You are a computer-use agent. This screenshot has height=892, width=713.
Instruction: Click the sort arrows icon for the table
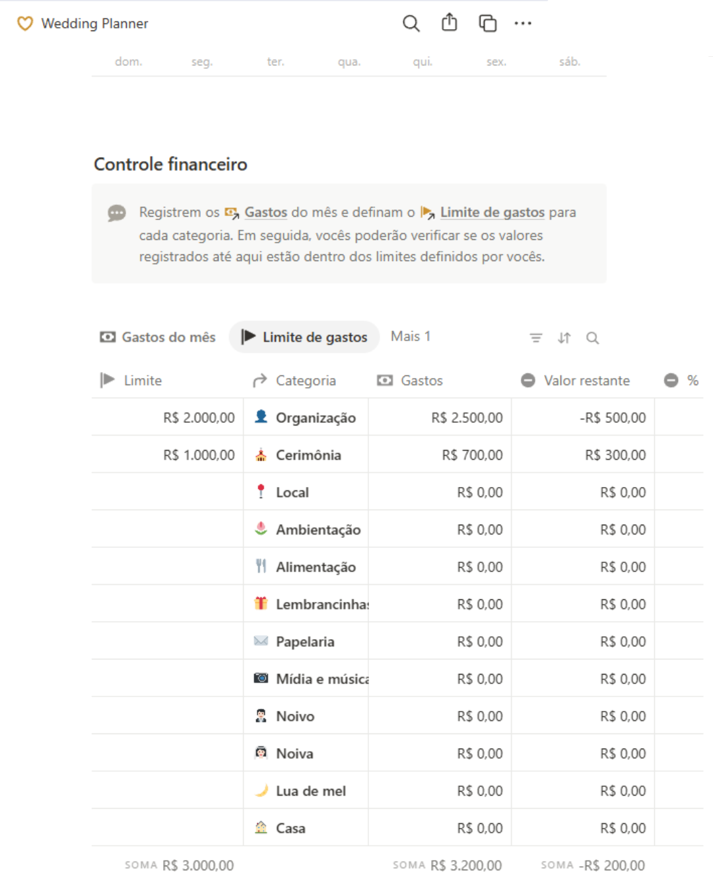point(564,338)
